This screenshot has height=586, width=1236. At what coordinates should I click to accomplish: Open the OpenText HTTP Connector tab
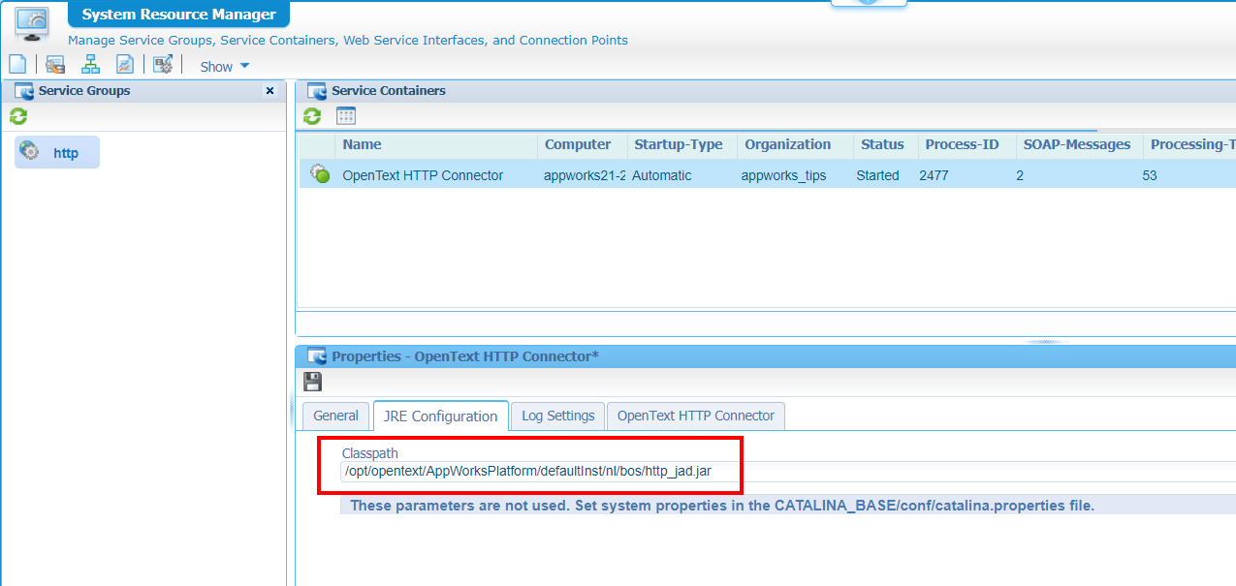tap(695, 416)
